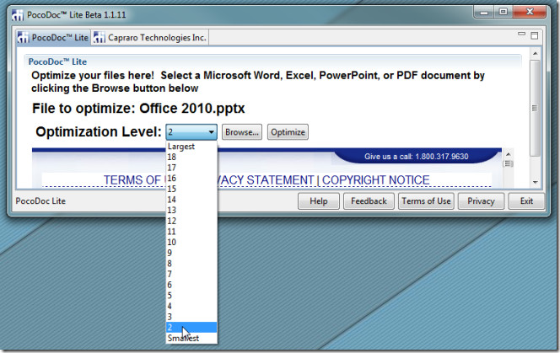Choose optimization level 7
This screenshot has height=353, width=560.
[191, 274]
